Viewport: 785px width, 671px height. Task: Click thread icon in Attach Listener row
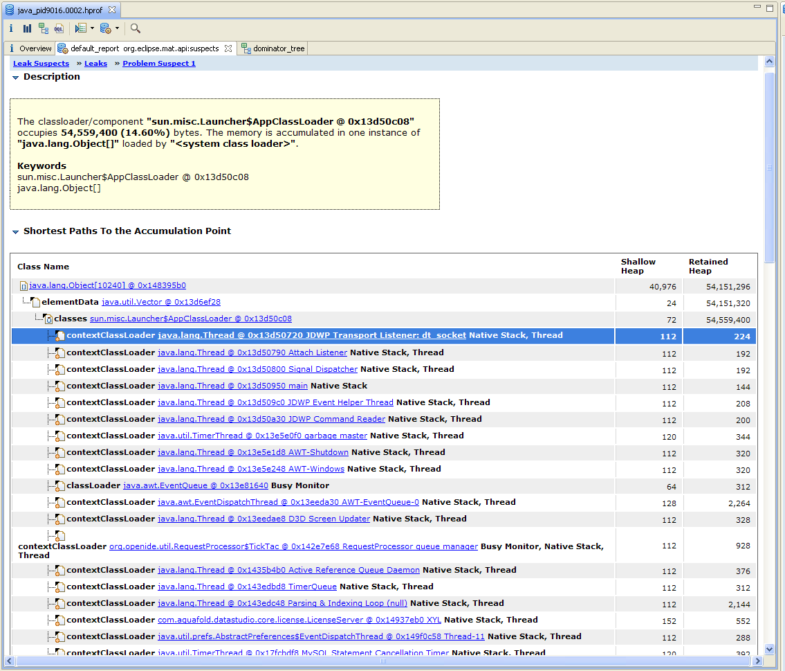click(60, 353)
